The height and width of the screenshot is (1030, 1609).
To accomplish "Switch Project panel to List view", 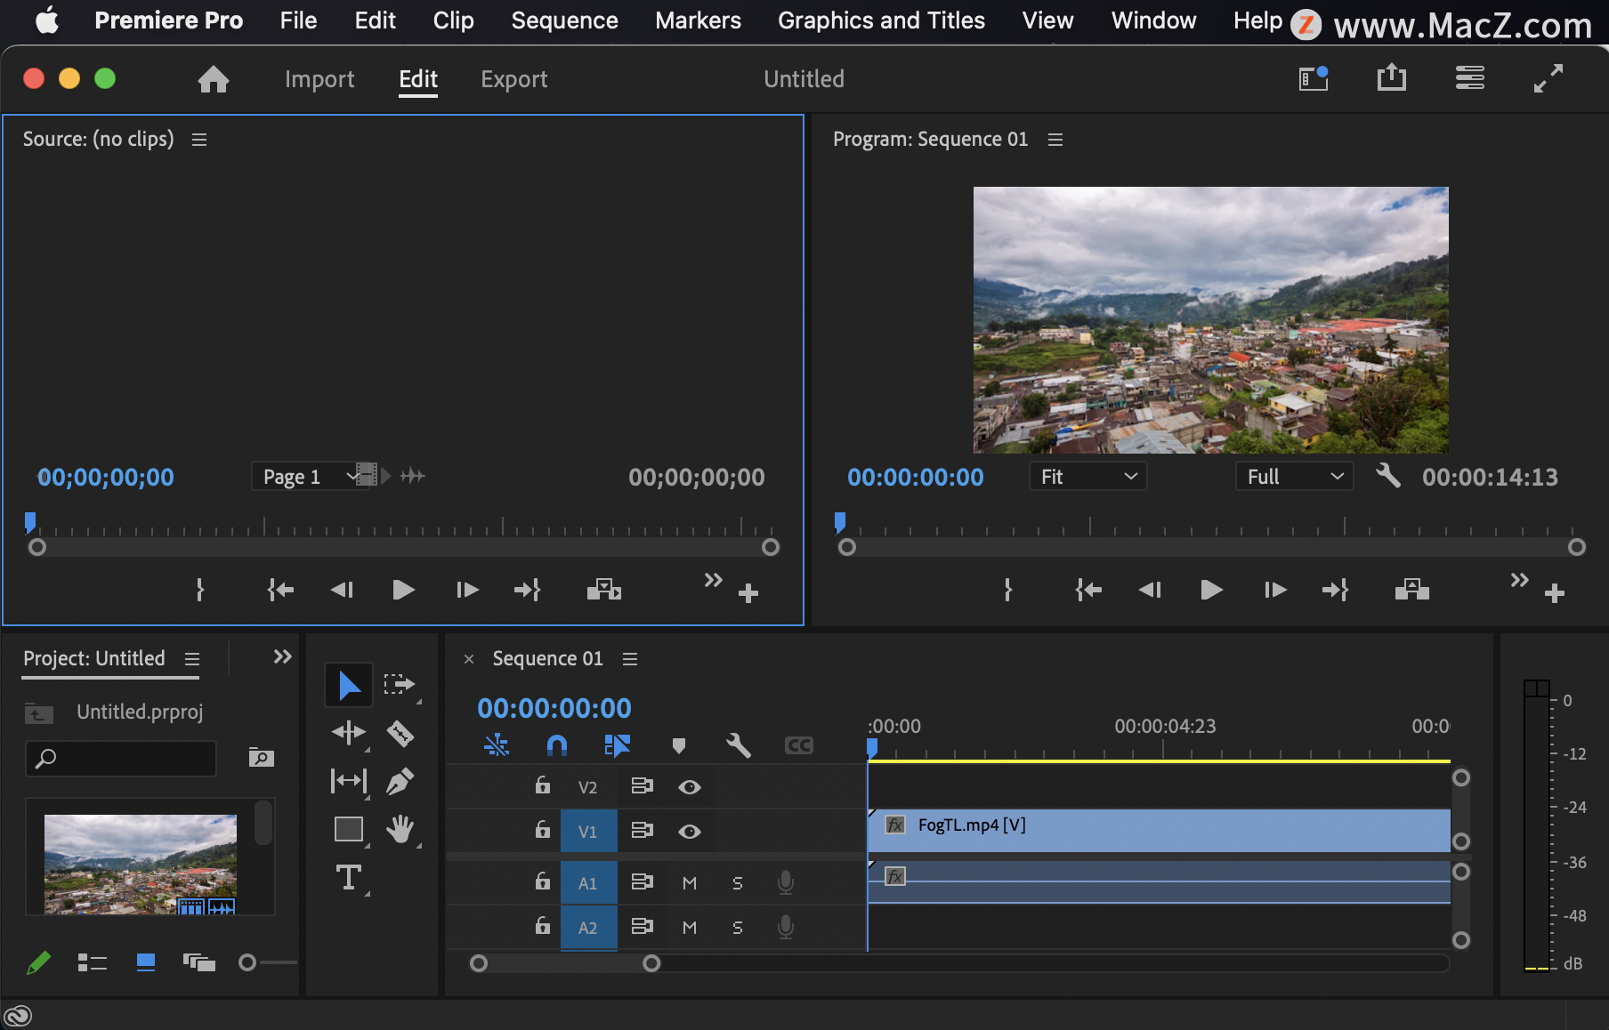I will 93,962.
